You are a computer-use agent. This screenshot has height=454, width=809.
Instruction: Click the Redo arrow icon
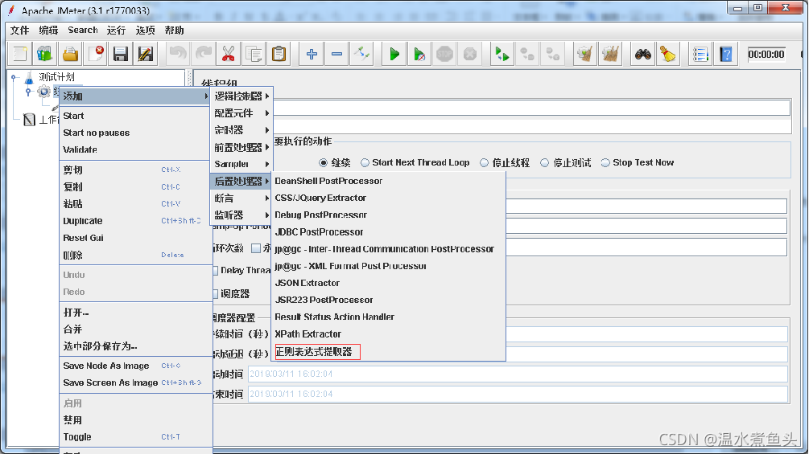coord(204,54)
